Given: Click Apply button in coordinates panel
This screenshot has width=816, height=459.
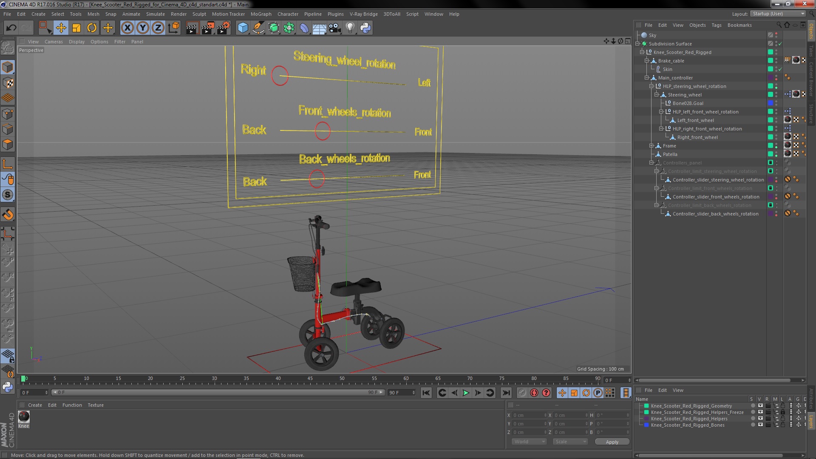Looking at the screenshot, I should click(x=612, y=442).
